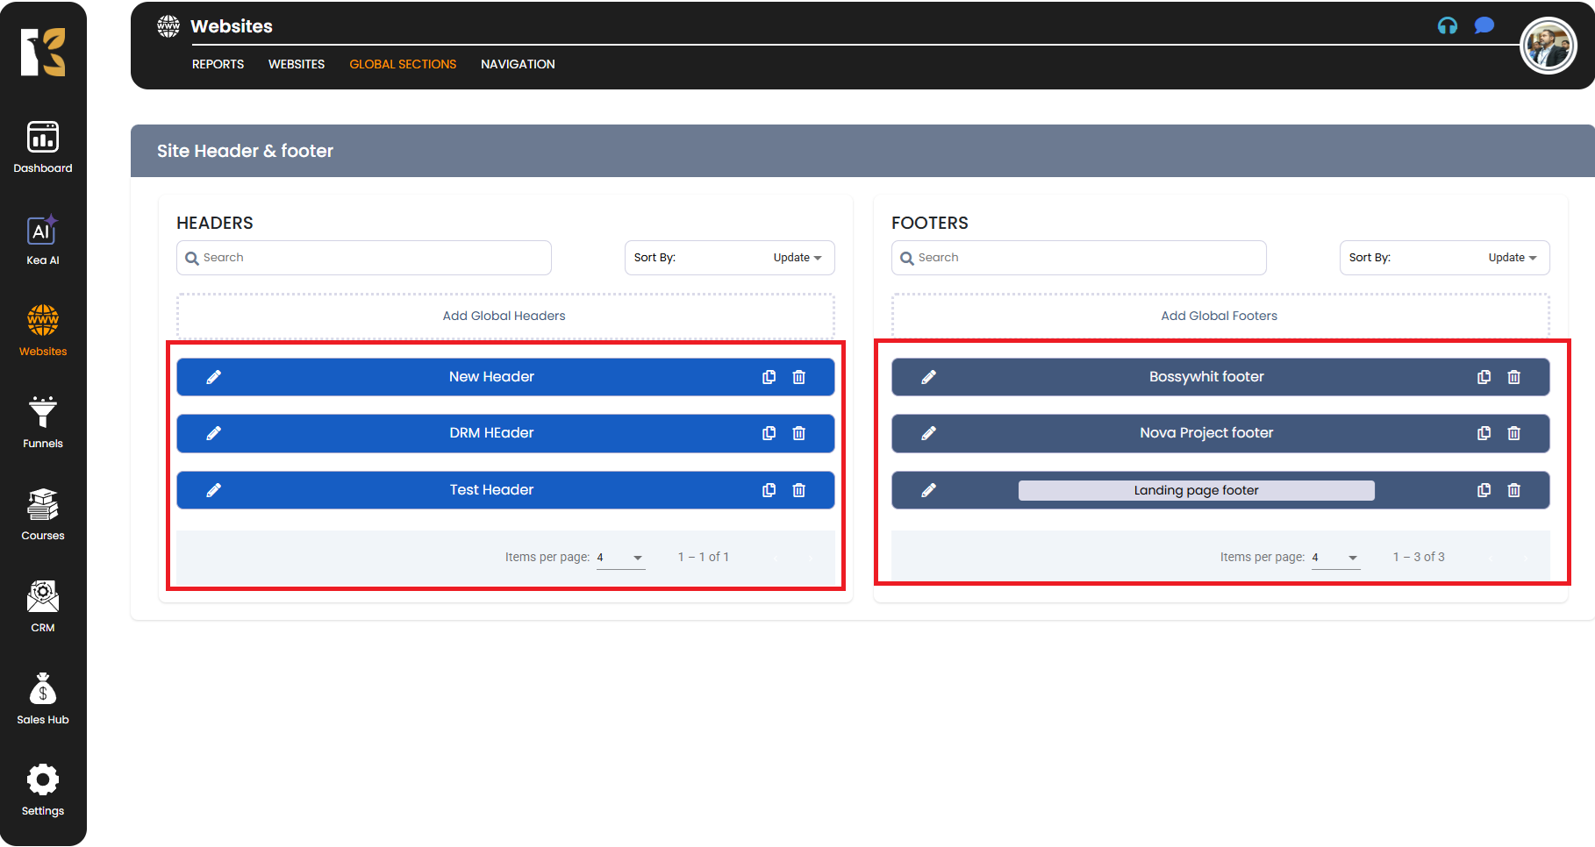Open Headers items per page dropdown
Viewport: 1595px width, 847px height.
(620, 558)
